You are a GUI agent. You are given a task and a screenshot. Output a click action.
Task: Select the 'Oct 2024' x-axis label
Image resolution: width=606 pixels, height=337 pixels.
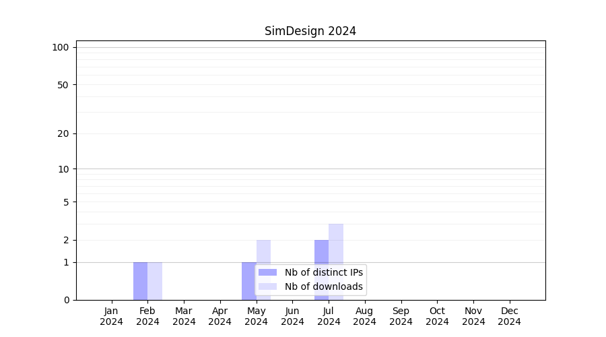coord(437,316)
